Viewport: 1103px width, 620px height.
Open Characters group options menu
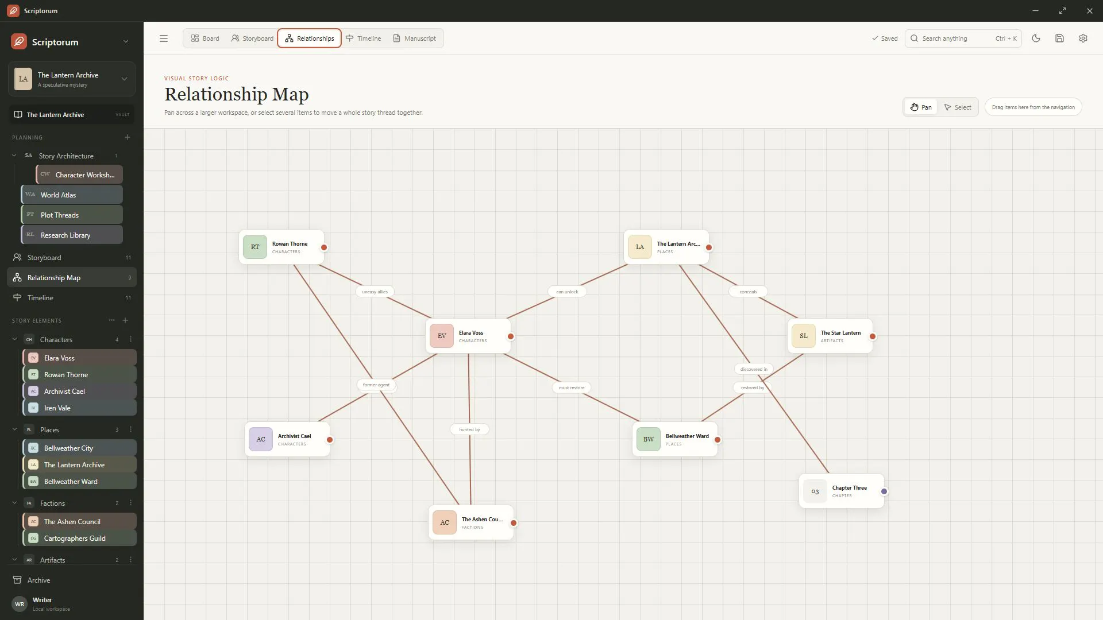(x=130, y=339)
